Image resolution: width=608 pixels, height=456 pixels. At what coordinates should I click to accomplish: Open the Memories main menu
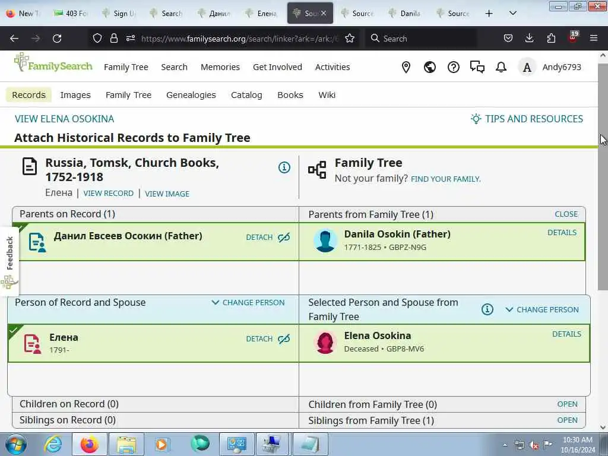220,67
